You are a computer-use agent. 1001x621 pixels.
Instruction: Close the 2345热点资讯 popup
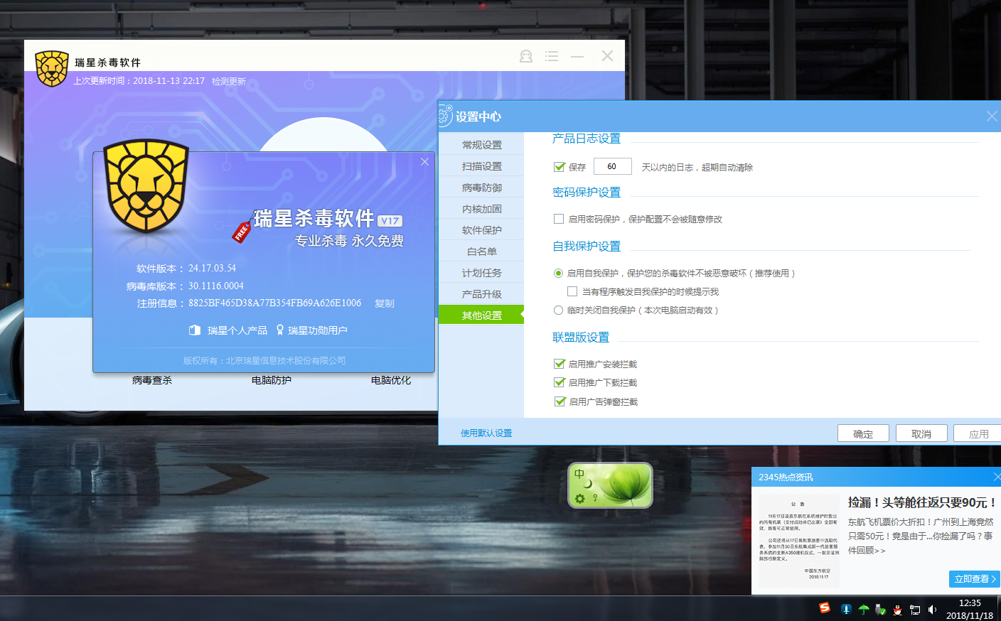coord(997,477)
